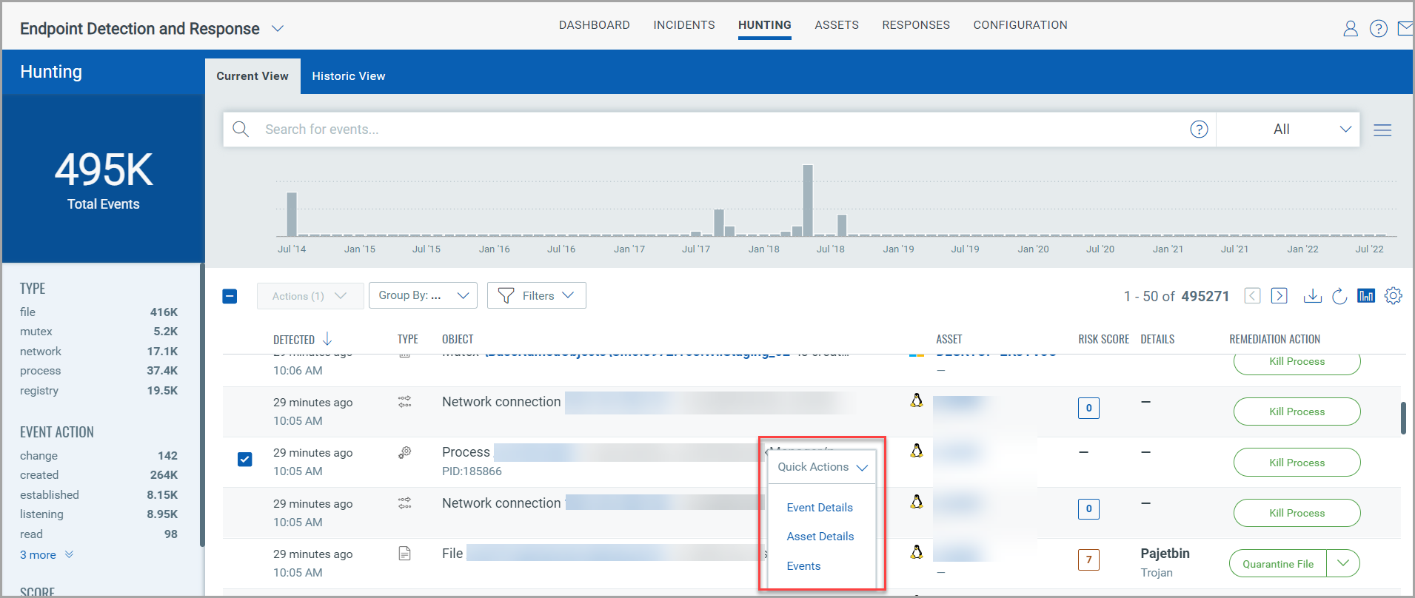Click the search help question icon
The image size is (1415, 598).
tap(1199, 130)
